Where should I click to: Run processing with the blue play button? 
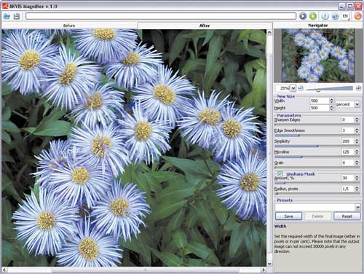pos(303,16)
